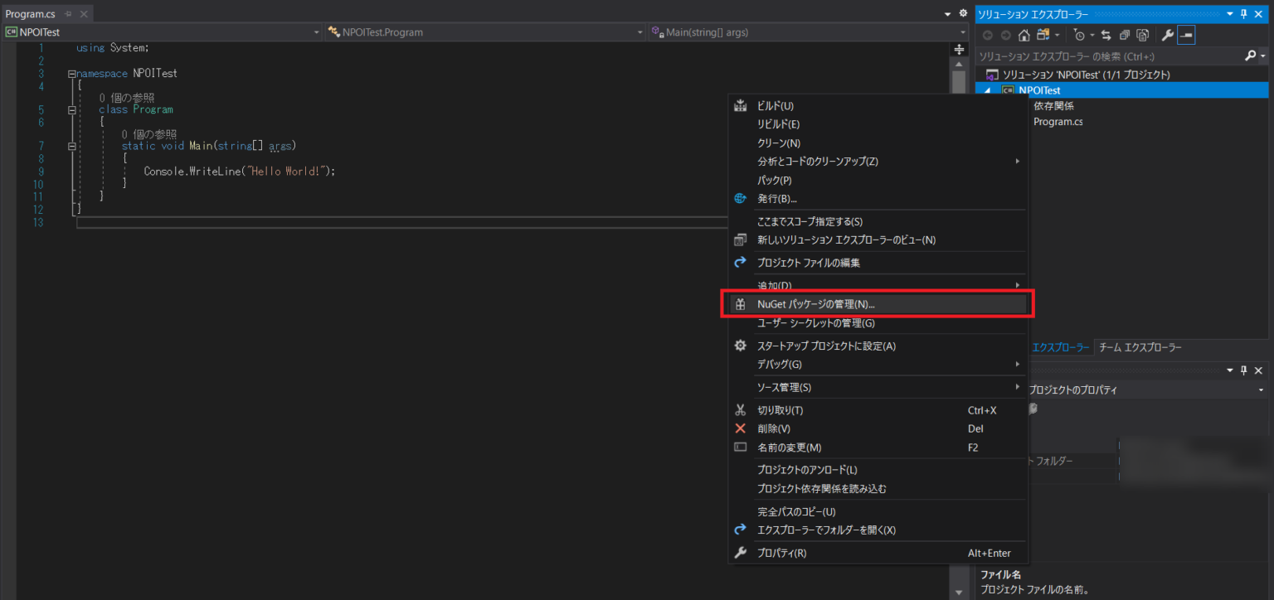Image resolution: width=1274 pixels, height=600 pixels.
Task: Click the Solution Explorer search field
Action: pos(1107,56)
